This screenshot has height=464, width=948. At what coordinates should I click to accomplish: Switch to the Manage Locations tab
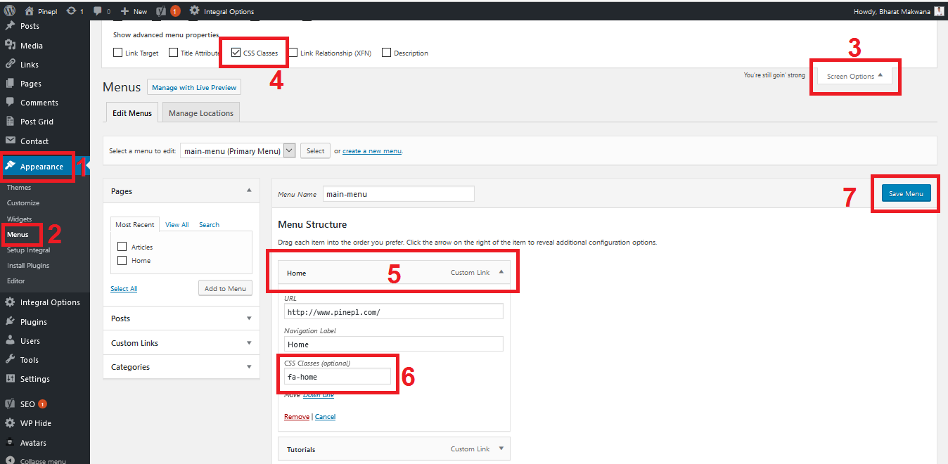[x=200, y=111]
